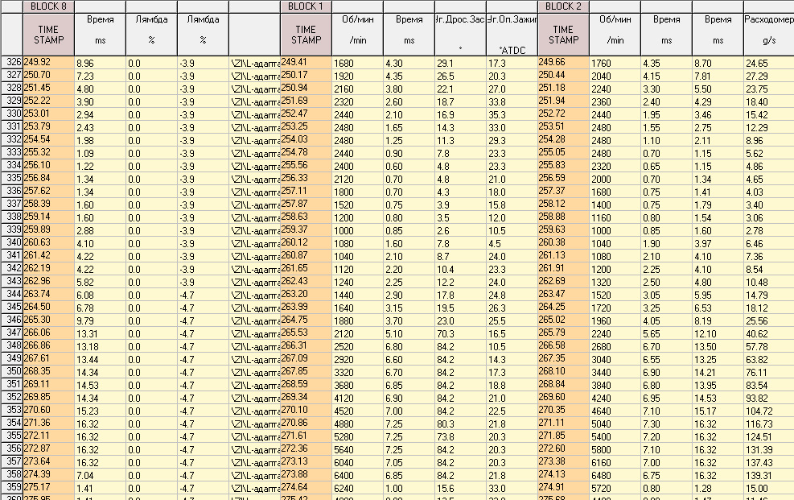The height and width of the screenshot is (500, 794).
Task: Click Block 8 time '9.79' in row 346
Action: tap(101, 320)
